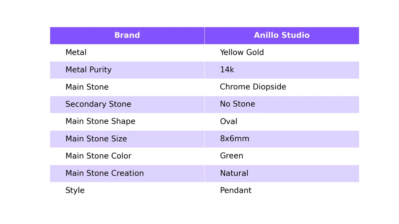Click the Brand header cell
Viewport: 399px width, 224px height.
(127, 36)
